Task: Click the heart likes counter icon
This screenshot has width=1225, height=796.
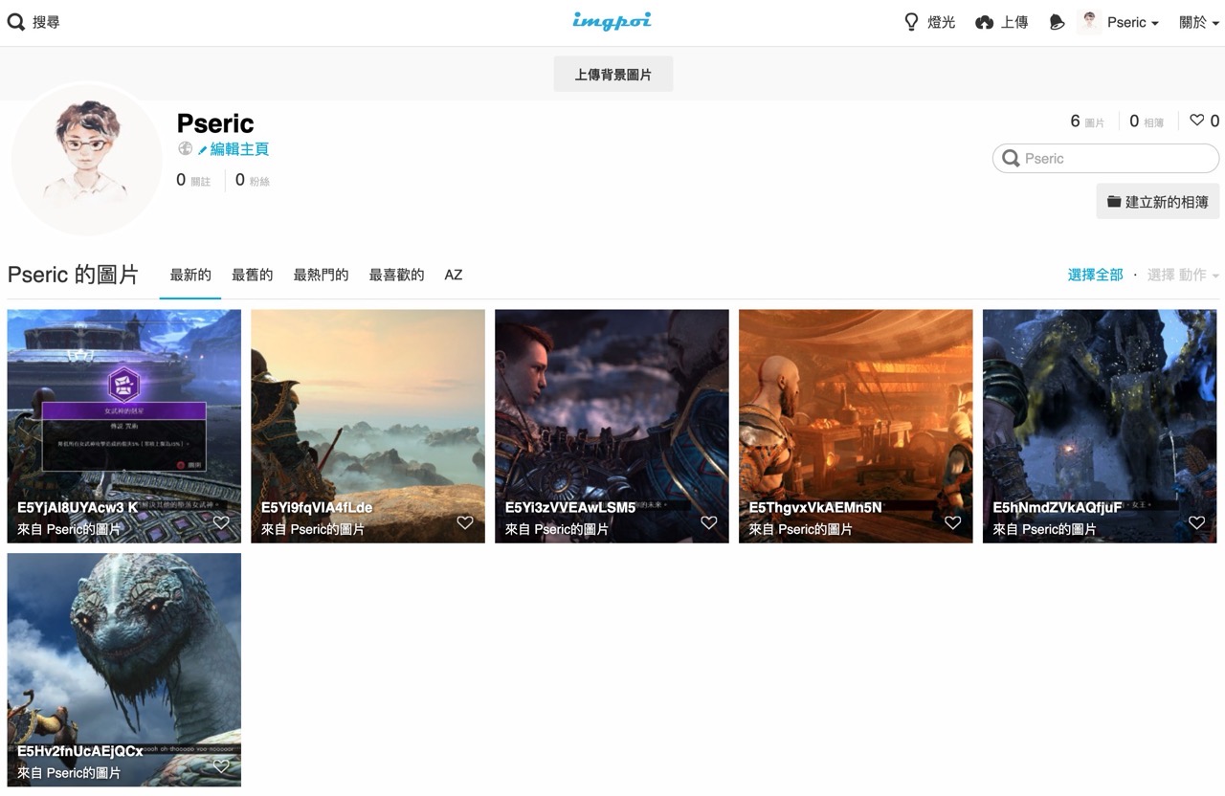Action: click(x=1196, y=121)
